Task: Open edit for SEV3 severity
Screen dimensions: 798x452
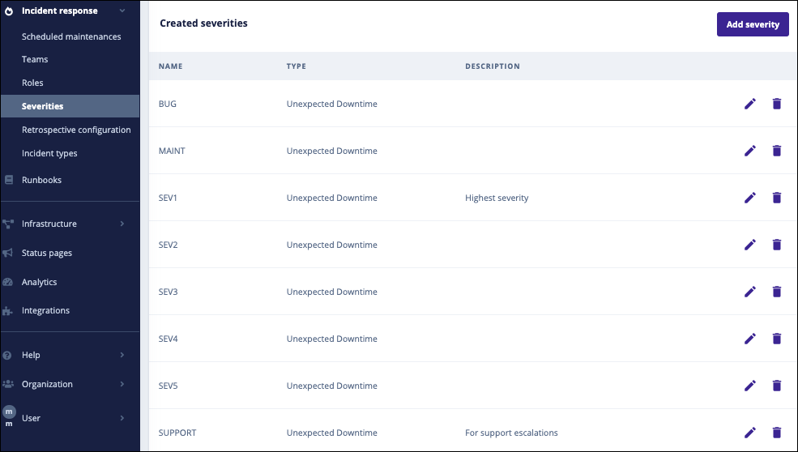Action: point(749,292)
